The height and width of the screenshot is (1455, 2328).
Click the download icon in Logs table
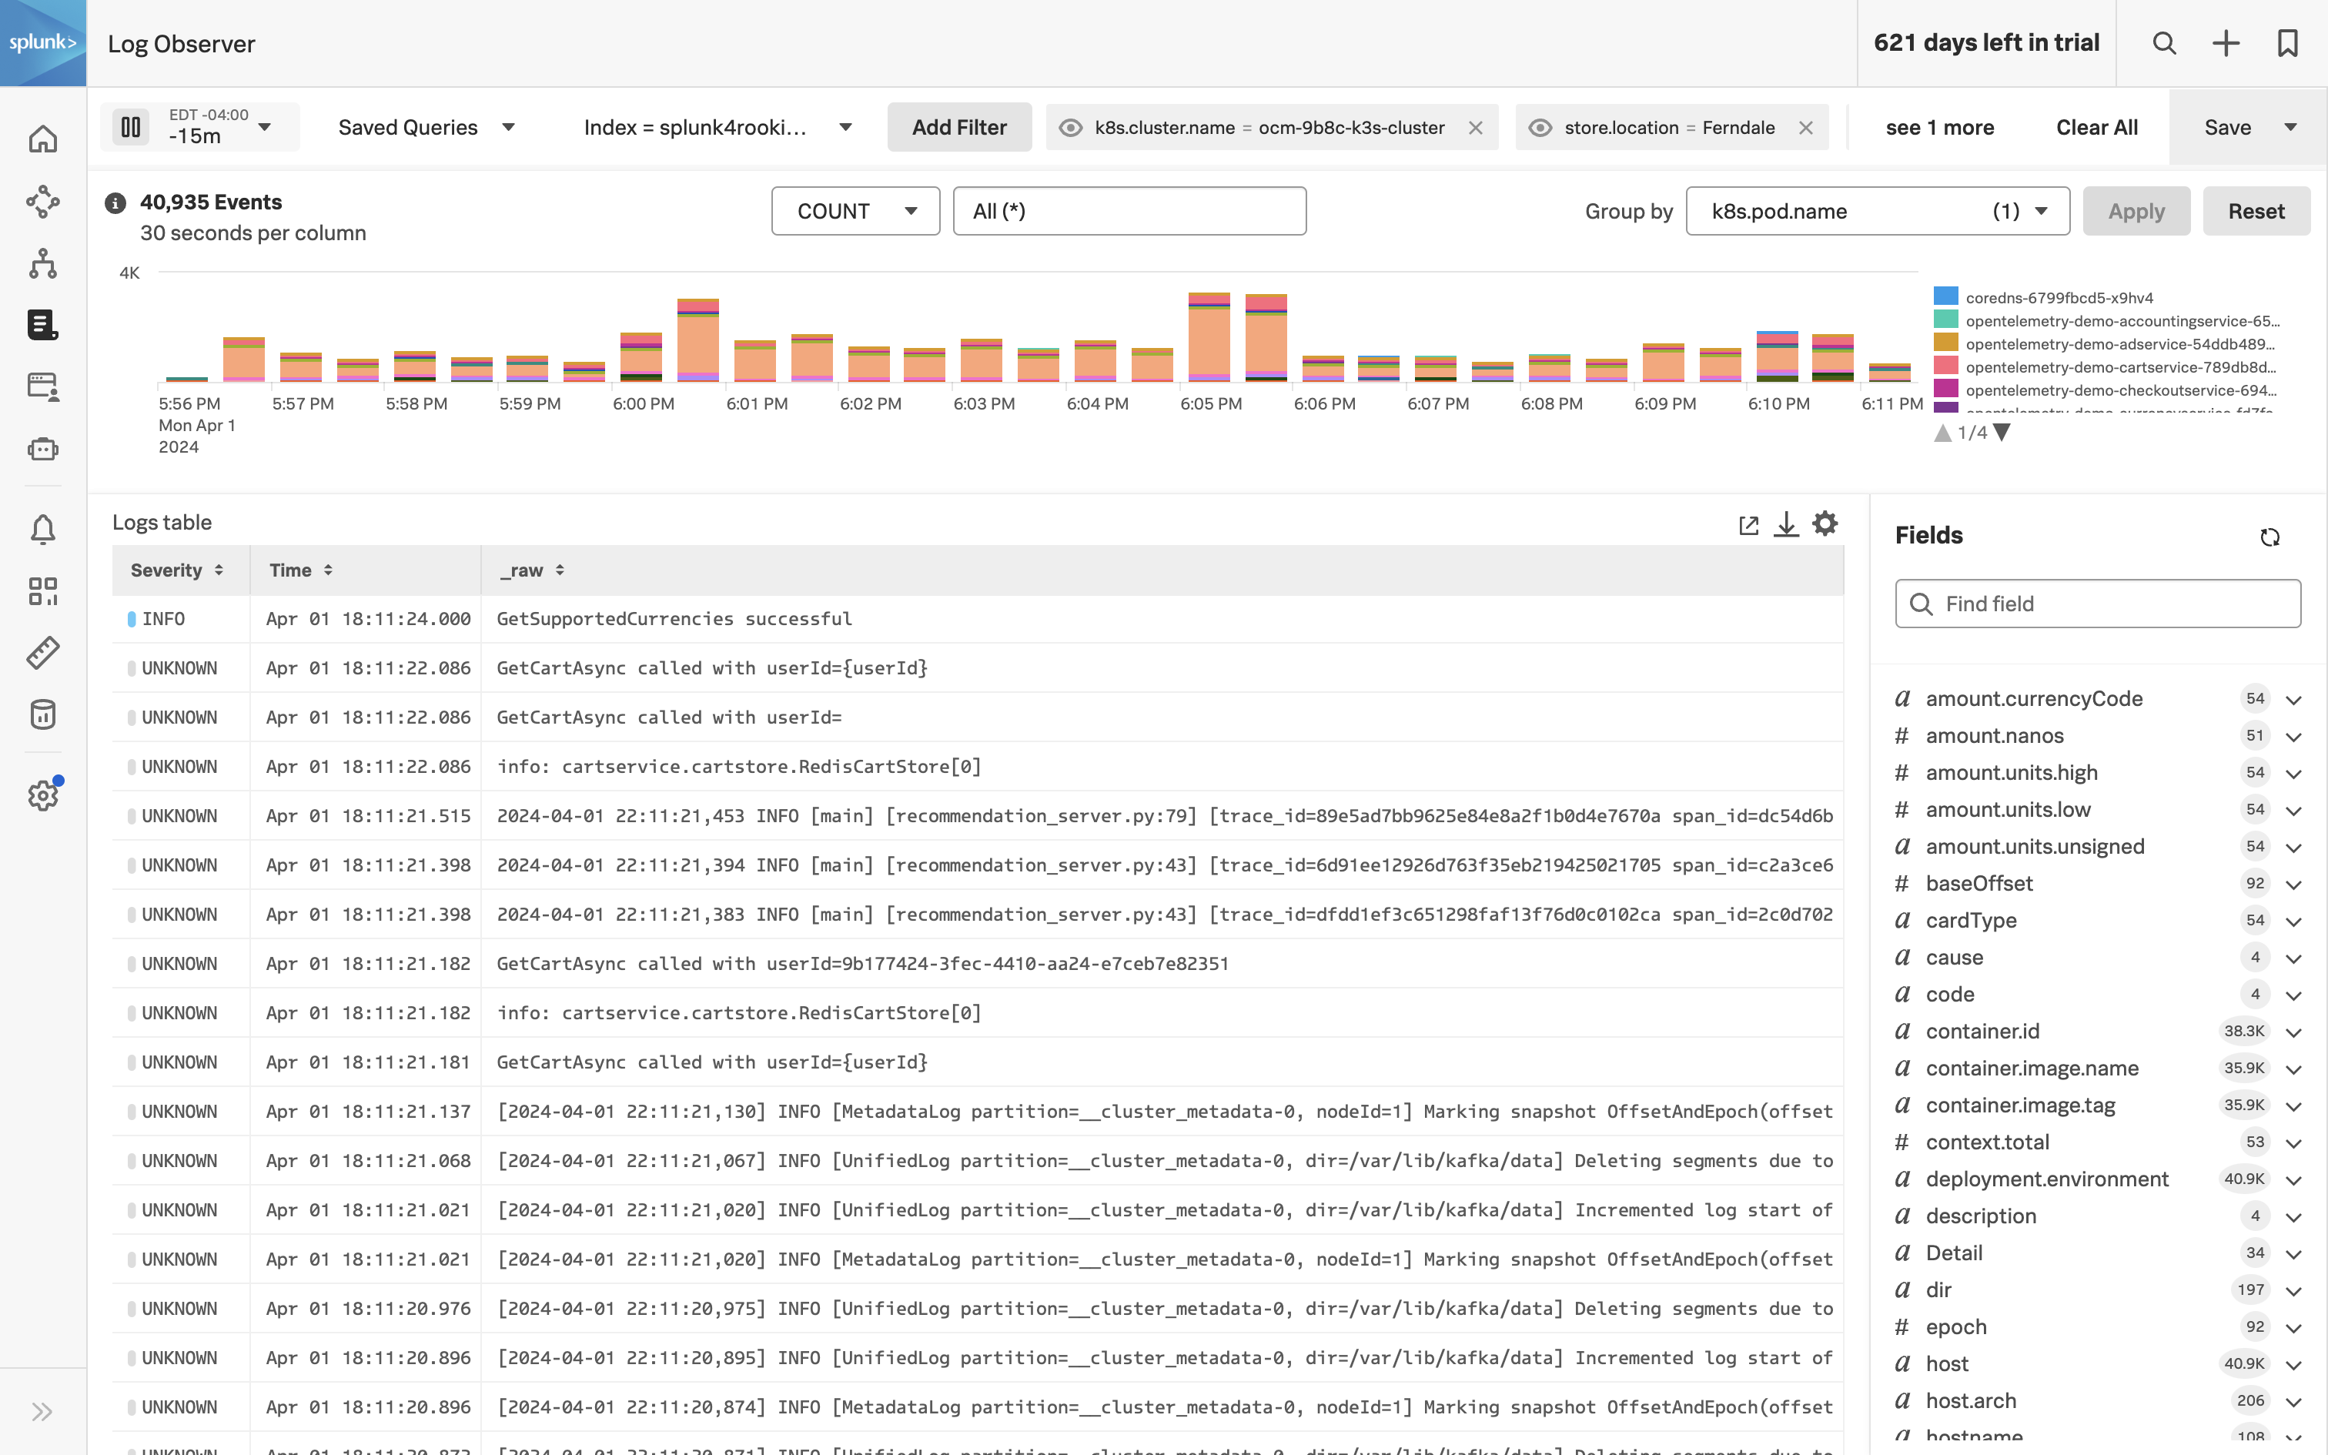1787,523
